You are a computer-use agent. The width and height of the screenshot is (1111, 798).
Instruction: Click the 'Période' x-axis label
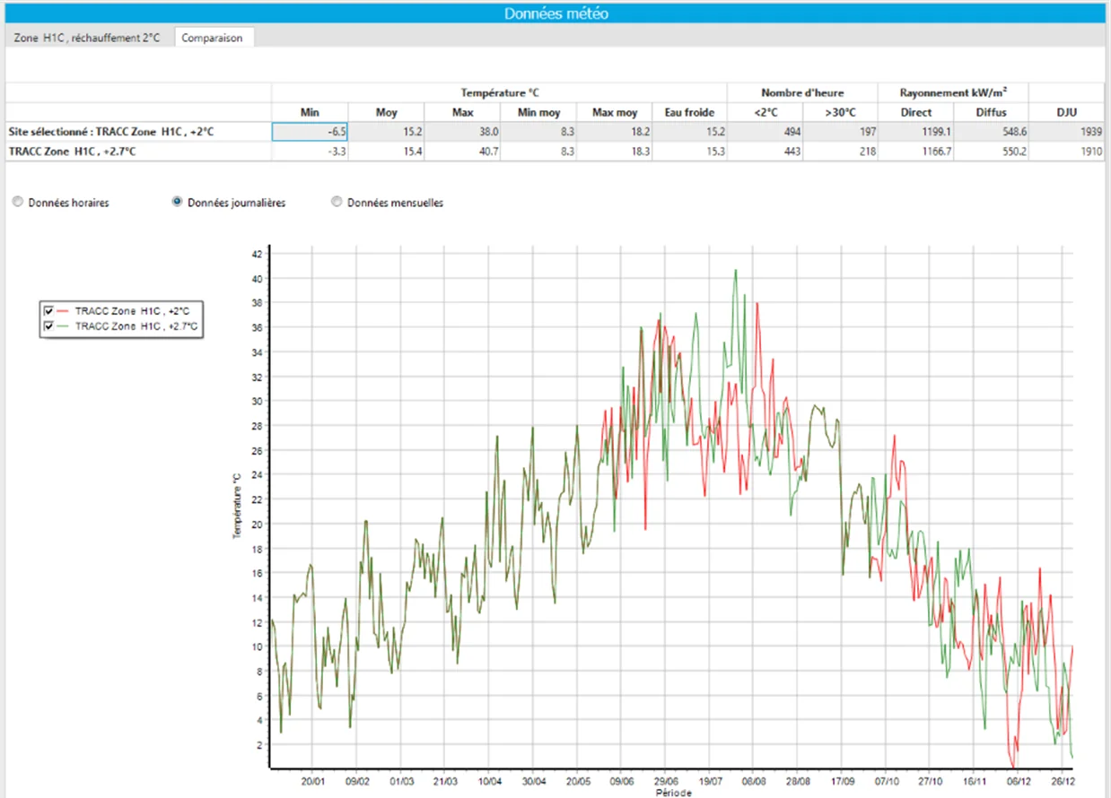tap(672, 793)
